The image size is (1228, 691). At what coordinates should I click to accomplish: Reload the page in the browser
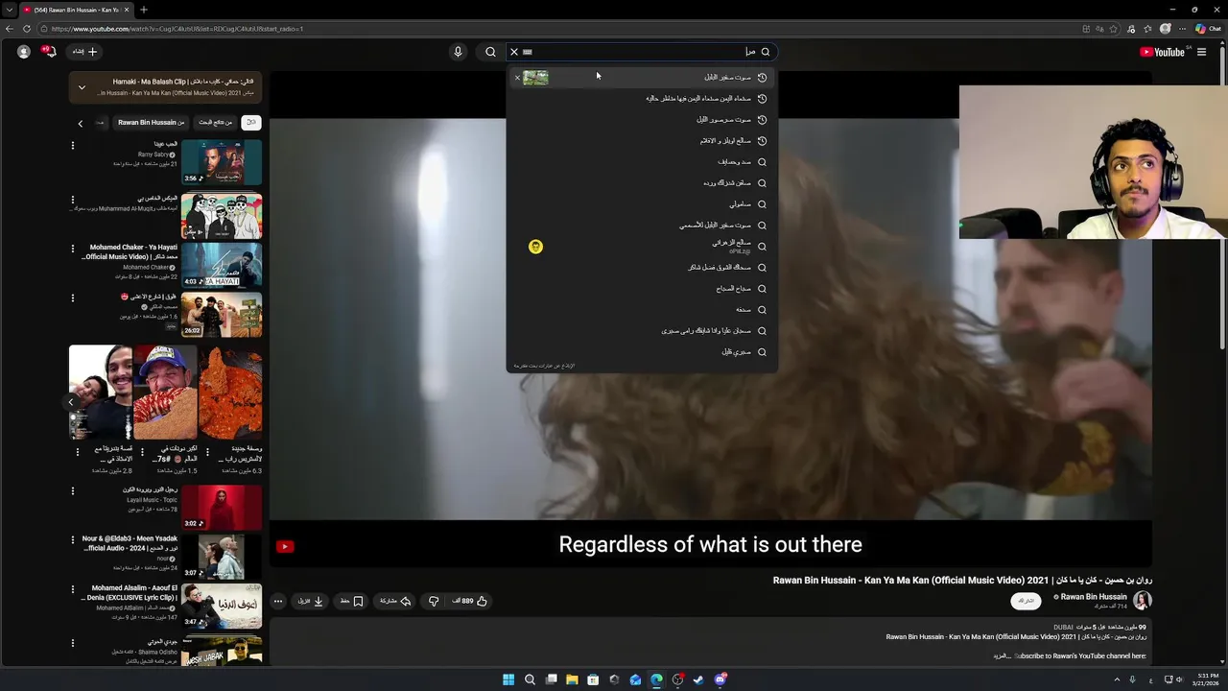click(x=26, y=29)
